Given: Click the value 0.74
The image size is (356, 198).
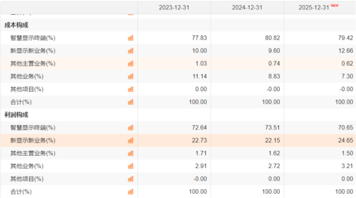Looking at the screenshot, I should (274, 64).
